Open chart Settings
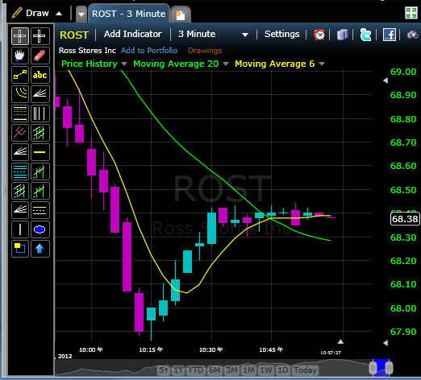The width and height of the screenshot is (421, 380). click(x=281, y=34)
